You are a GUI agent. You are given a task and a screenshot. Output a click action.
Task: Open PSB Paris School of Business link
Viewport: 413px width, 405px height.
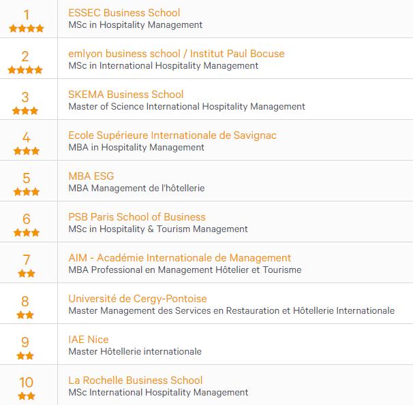click(137, 217)
